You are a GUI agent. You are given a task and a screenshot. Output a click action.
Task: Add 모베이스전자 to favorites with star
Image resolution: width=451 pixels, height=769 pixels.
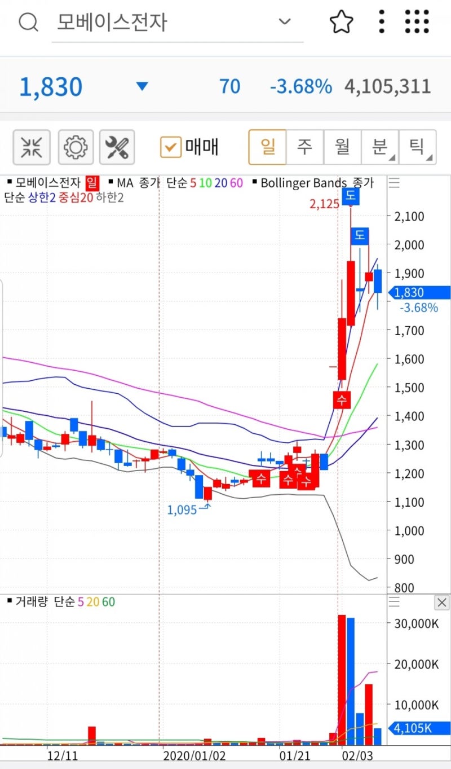click(x=341, y=23)
